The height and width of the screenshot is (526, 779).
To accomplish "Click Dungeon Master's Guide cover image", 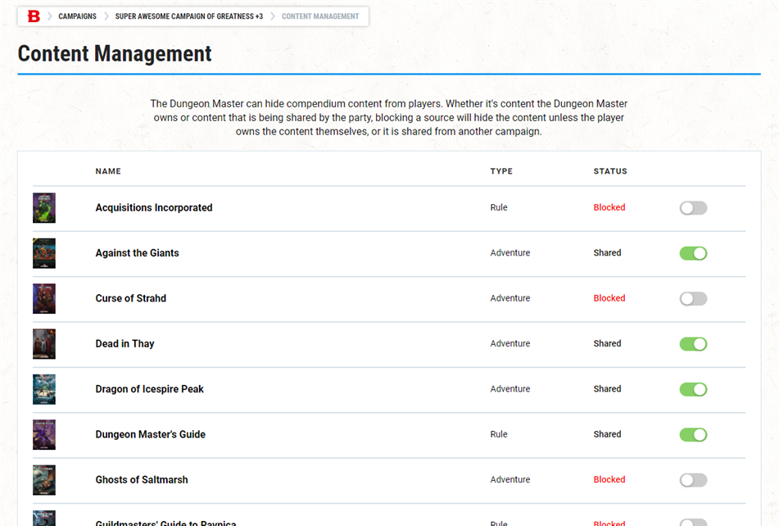I will (x=44, y=434).
